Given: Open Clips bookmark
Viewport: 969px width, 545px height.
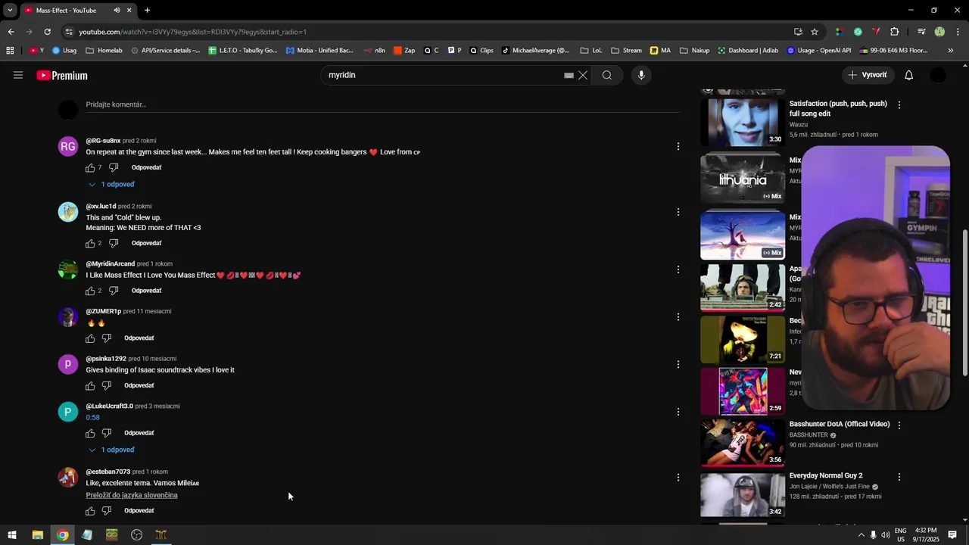Looking at the screenshot, I should pyautogui.click(x=481, y=51).
